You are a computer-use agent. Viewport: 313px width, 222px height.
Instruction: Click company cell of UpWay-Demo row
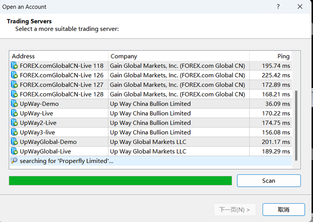click(179, 104)
